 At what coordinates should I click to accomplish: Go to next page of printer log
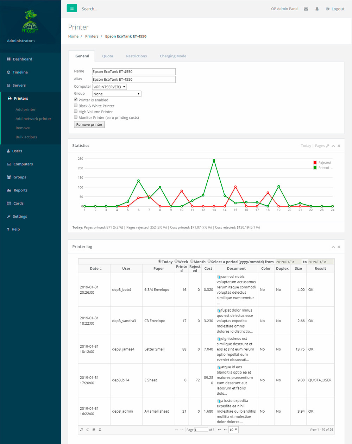click(x=219, y=430)
